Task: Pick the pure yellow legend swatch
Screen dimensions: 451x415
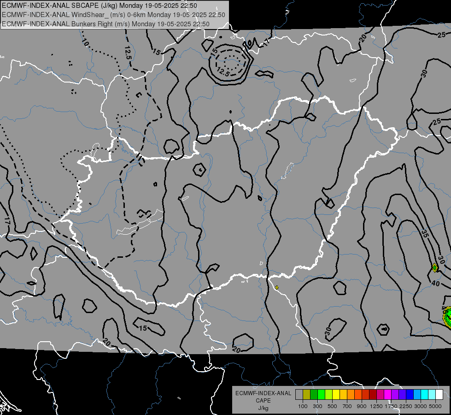Action: (x=336, y=394)
